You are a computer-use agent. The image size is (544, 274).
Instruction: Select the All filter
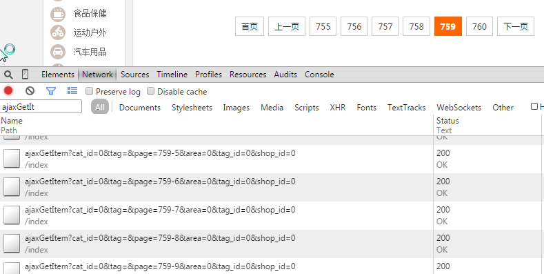pos(100,107)
